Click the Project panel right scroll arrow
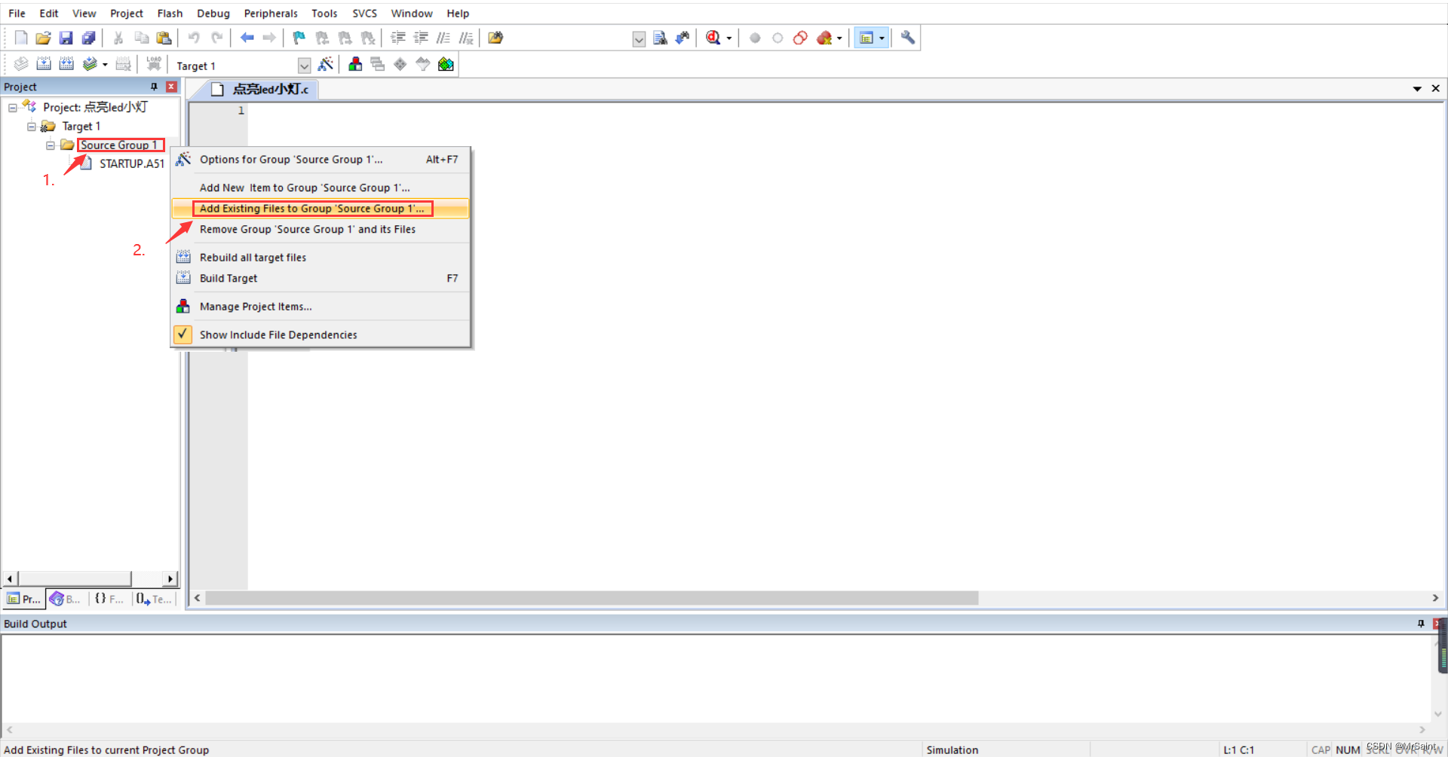 170,579
